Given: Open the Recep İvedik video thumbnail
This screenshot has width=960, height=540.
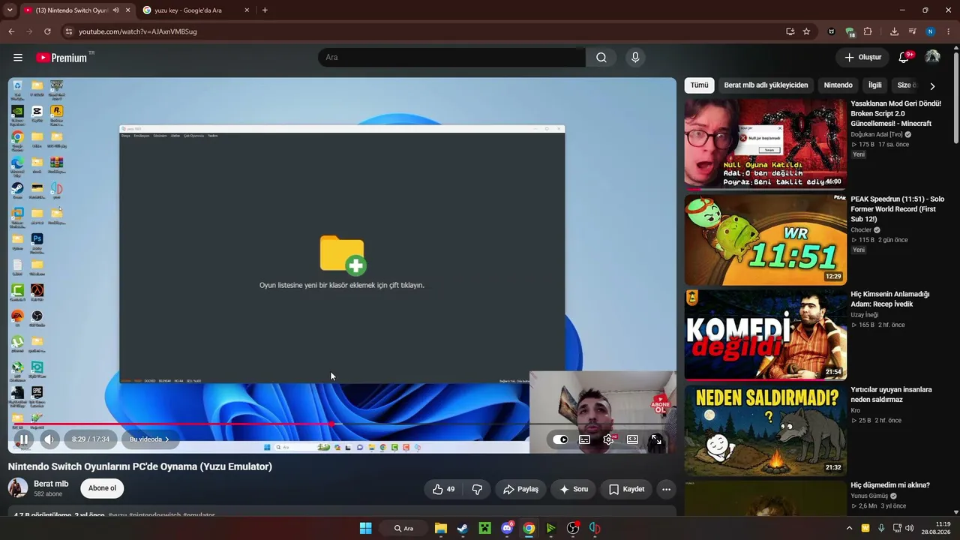Looking at the screenshot, I should tap(766, 335).
